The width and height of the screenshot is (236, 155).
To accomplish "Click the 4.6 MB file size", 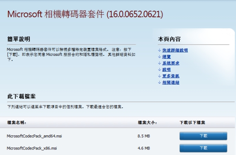I will [x=144, y=148].
